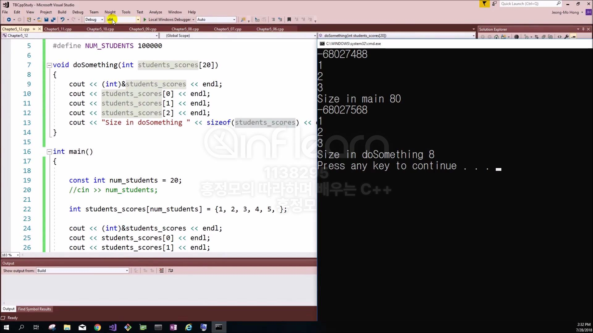Viewport: 593px width, 333px height.
Task: Toggle pin on the Chapter5_12.cpp tab
Action: tap(34, 29)
